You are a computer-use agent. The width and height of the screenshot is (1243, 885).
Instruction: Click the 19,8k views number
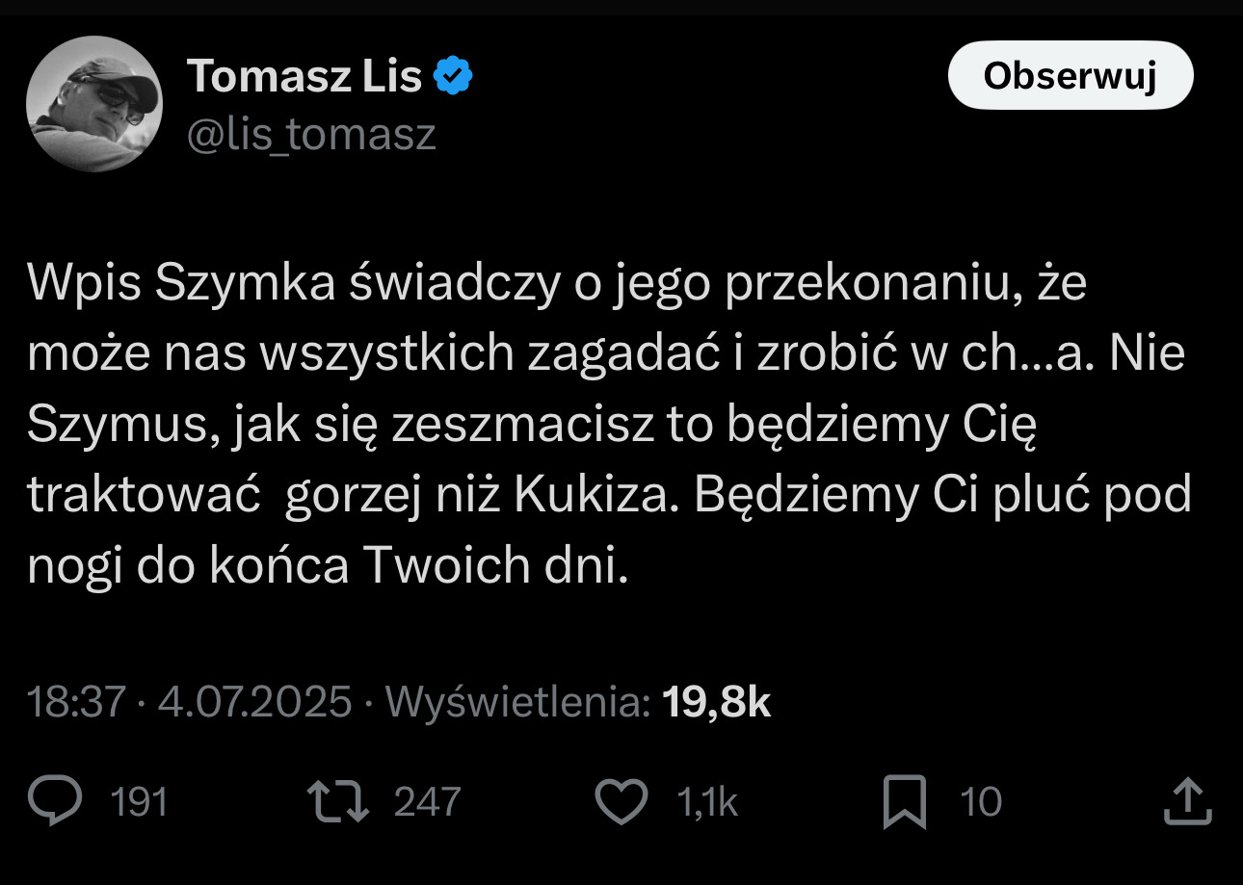point(717,702)
